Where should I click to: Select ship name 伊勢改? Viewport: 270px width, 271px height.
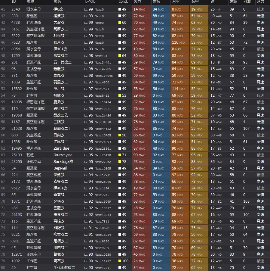click(59, 175)
